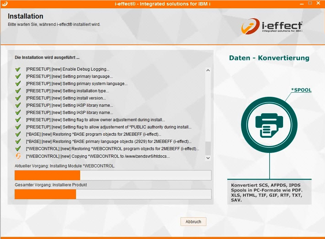Minimize the i-effect installer window

click(301, 3)
